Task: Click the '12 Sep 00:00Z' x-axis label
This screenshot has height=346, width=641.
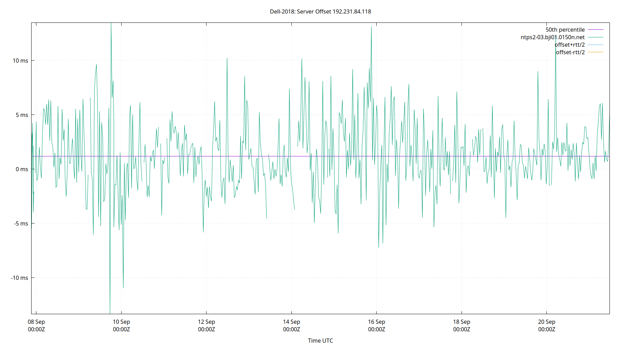Action: (207, 326)
